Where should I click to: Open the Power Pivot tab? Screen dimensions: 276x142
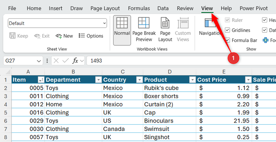(254, 8)
